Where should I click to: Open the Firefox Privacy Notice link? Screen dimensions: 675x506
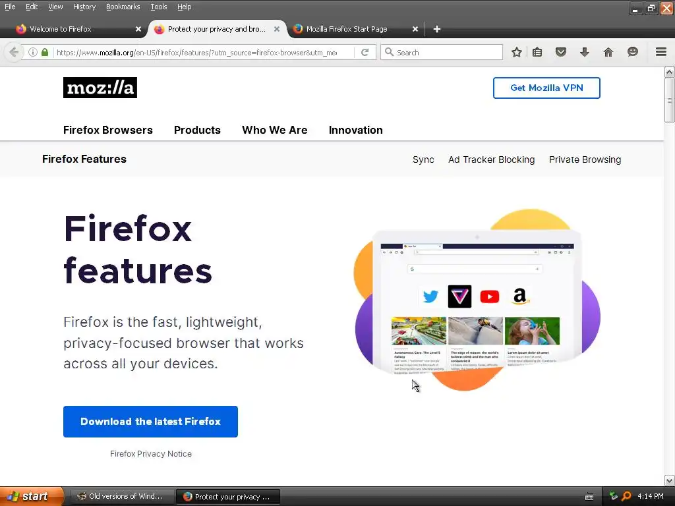(x=151, y=453)
